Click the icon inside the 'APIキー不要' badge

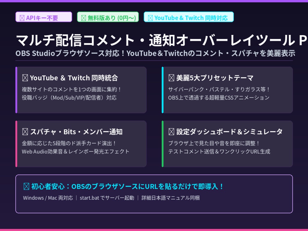coord(22,18)
